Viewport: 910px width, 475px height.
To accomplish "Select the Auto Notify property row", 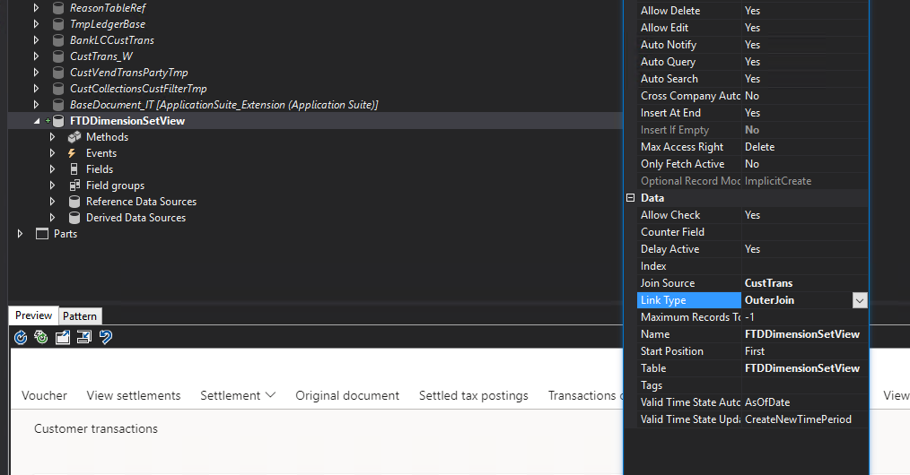I will pos(753,45).
